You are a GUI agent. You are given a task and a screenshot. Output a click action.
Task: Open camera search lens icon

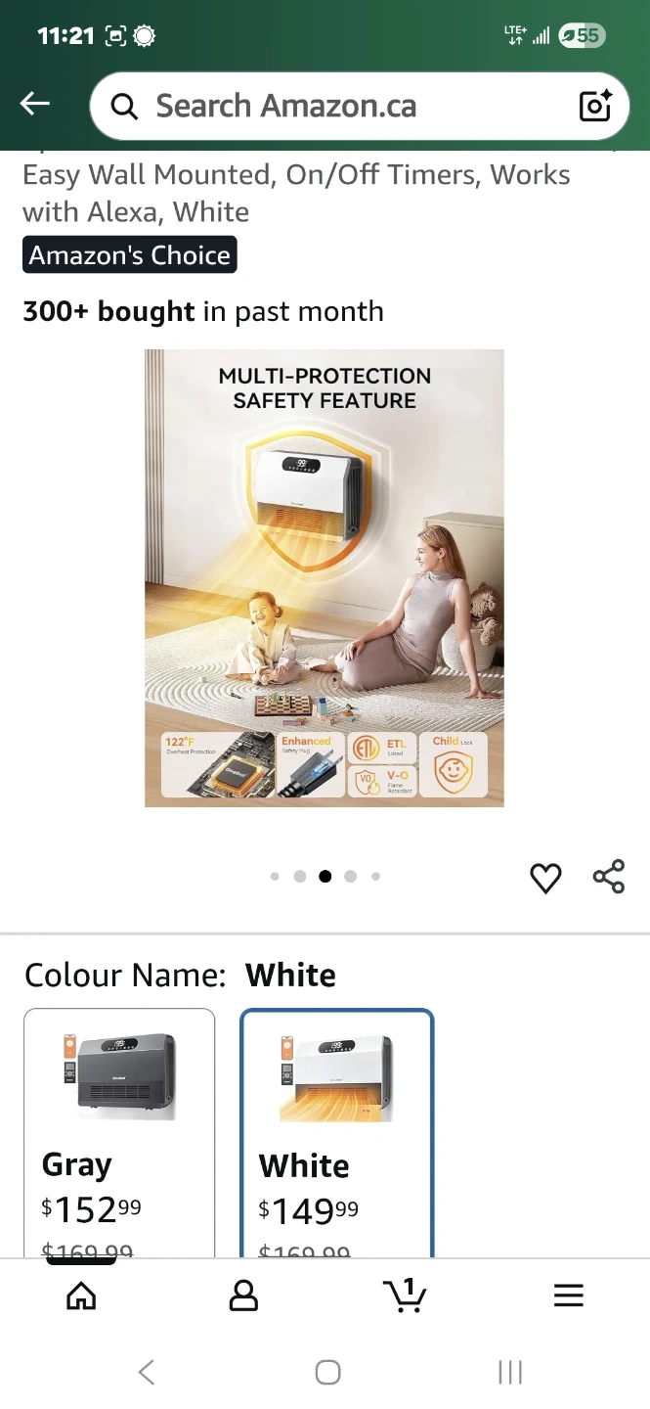[595, 106]
